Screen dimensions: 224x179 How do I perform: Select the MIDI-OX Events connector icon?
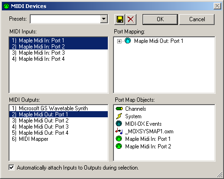(x=119, y=124)
